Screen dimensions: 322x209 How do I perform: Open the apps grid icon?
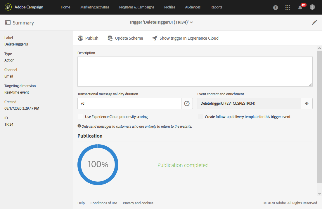pyautogui.click(x=288, y=8)
